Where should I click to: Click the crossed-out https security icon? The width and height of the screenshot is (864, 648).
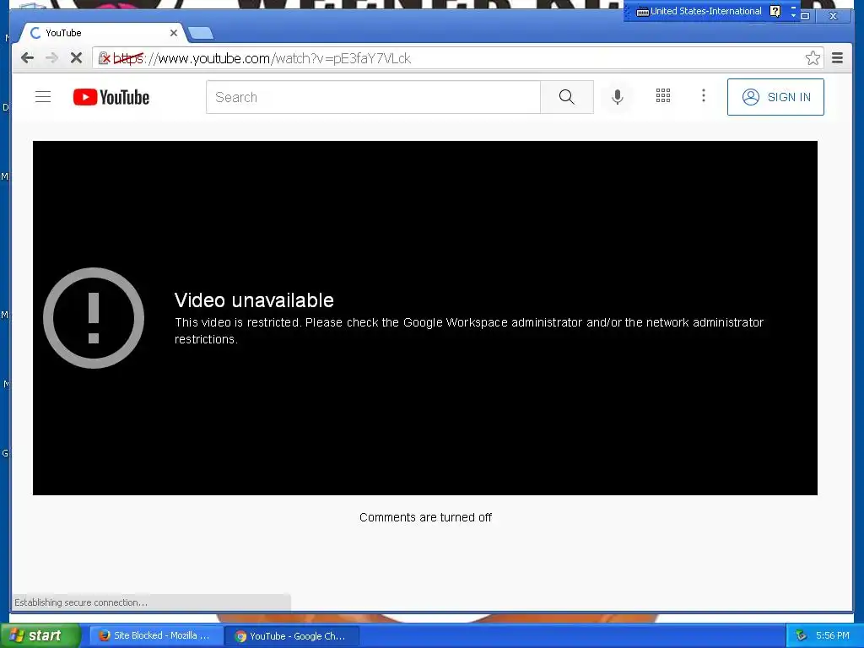pos(104,58)
